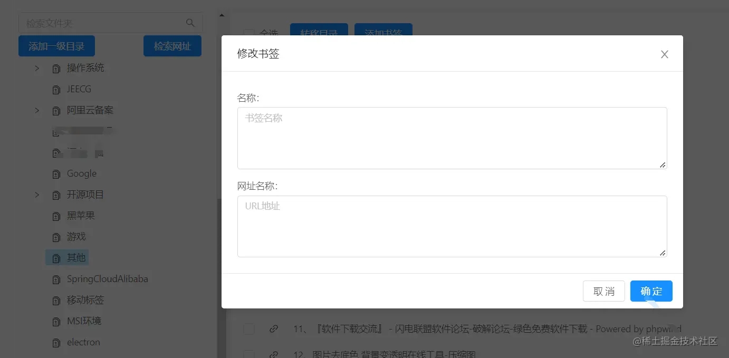Select the 阿里云备案 tree item
The image size is (729, 358).
[x=90, y=110]
